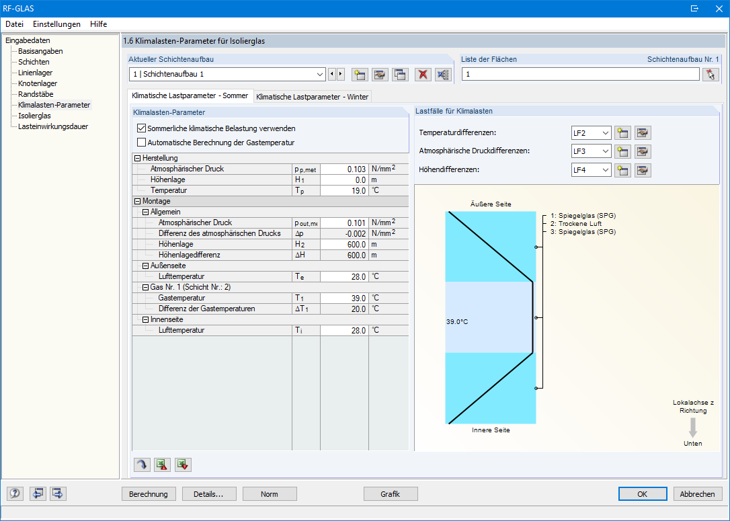Edit load case for Temperaturdifferenzen
The image size is (730, 521).
coord(643,133)
